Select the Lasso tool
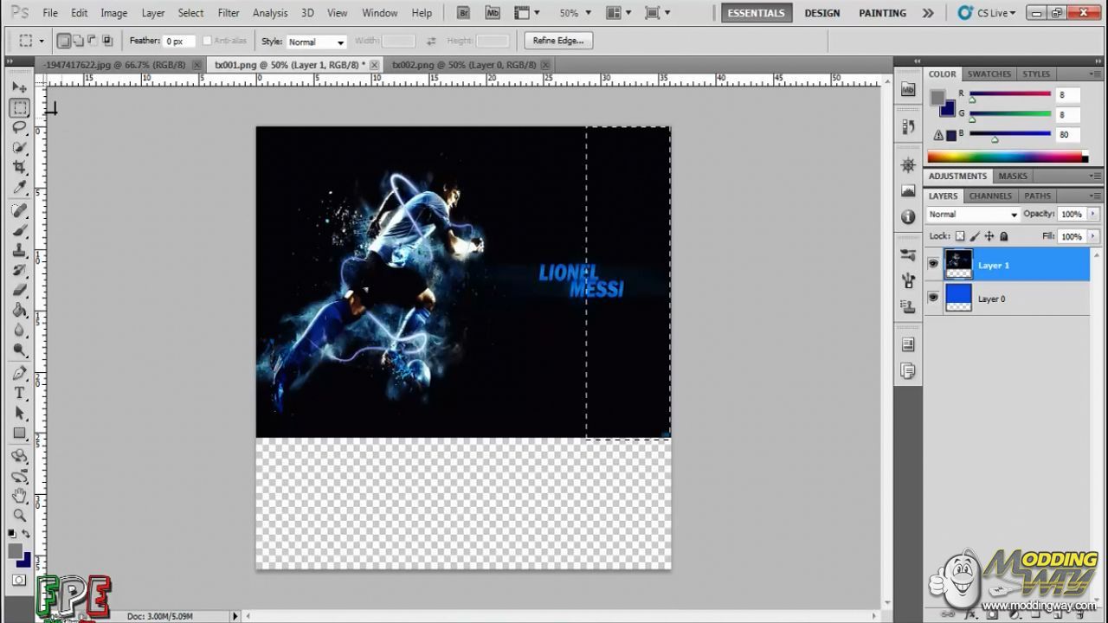The width and height of the screenshot is (1108, 623). (x=19, y=128)
